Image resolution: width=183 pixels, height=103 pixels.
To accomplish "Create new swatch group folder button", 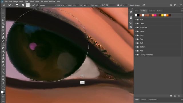I will [x=171, y=96].
